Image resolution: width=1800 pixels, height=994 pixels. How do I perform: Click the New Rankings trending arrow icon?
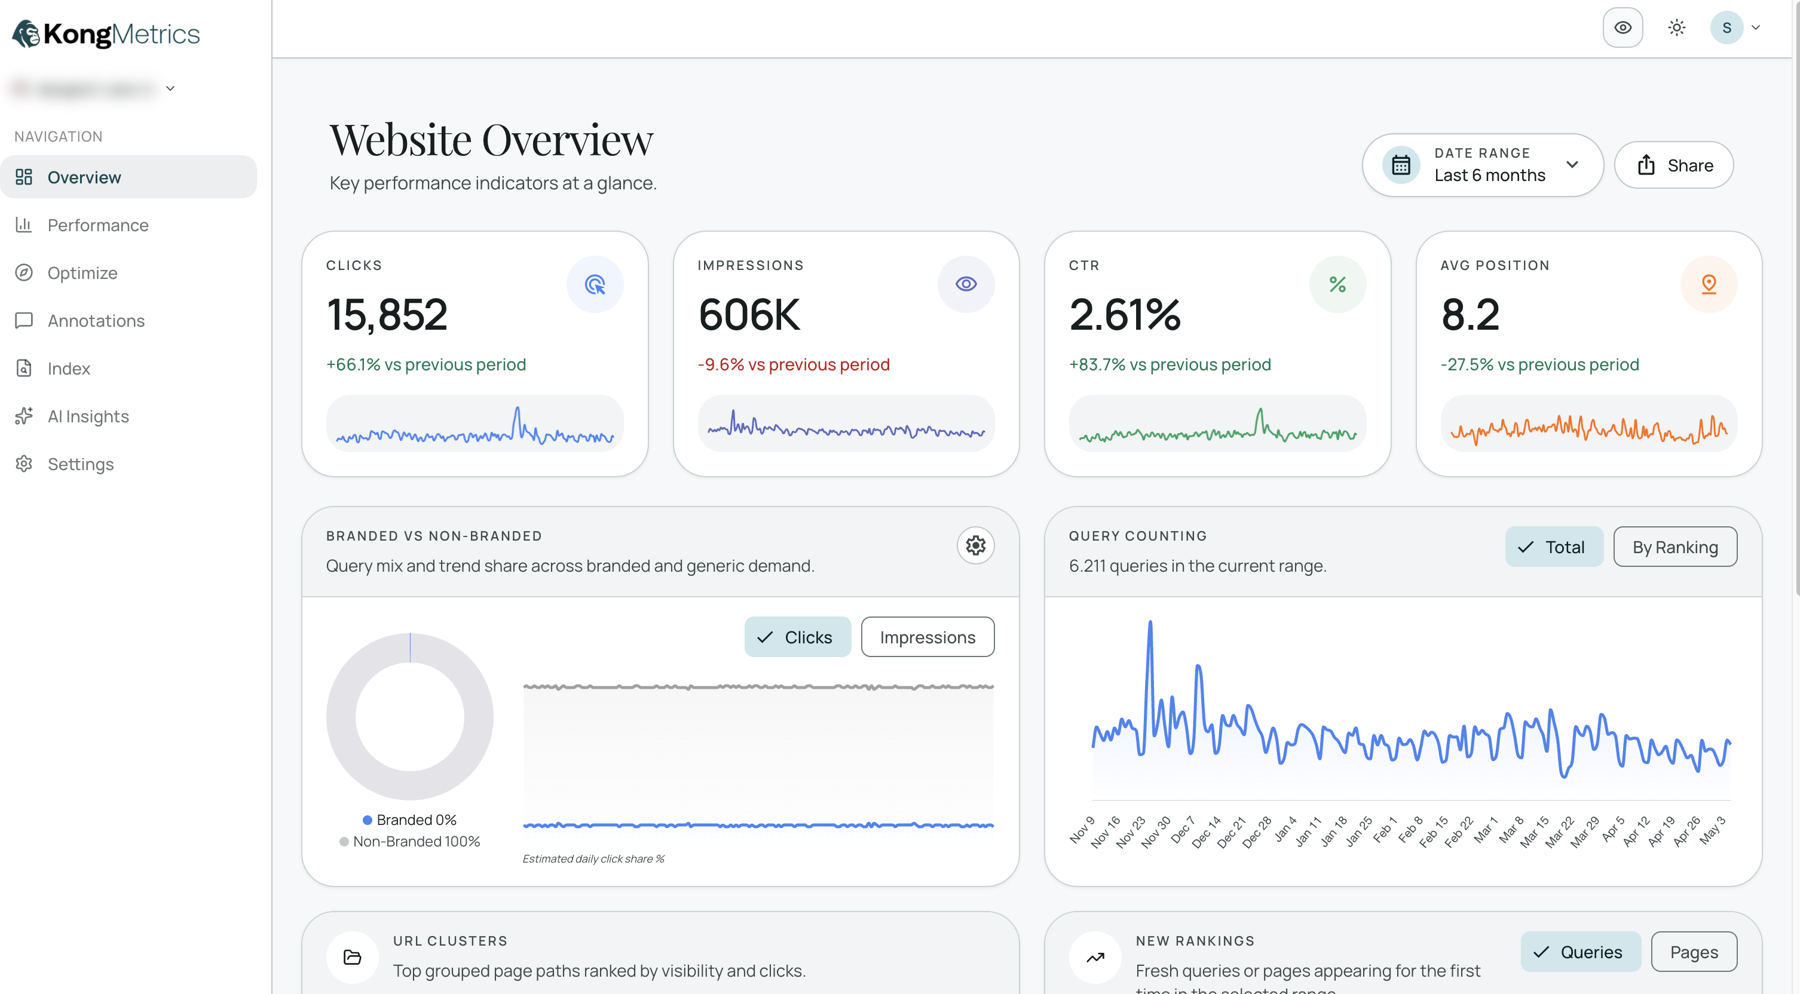(x=1095, y=957)
